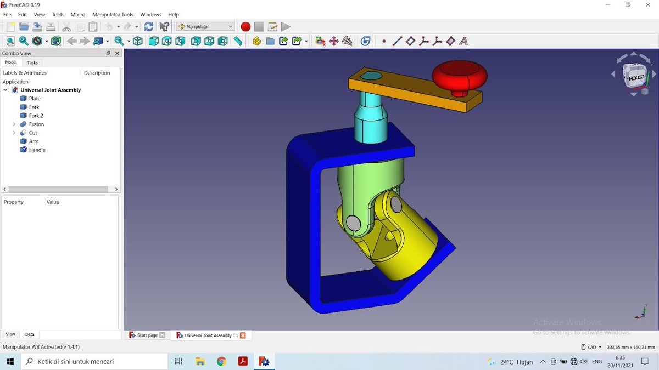Click the letter A text tool icon
659x370 pixels.
[x=463, y=41]
